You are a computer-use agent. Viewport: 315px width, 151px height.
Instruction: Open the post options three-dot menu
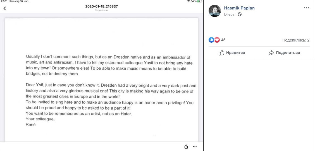point(306,8)
